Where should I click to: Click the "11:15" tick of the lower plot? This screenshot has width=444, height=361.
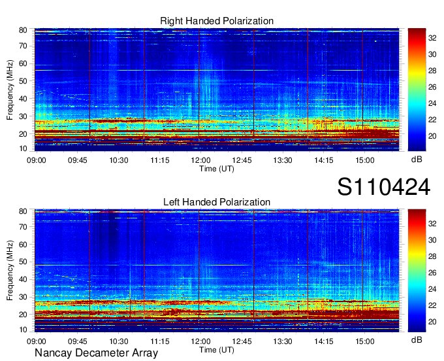tap(160, 341)
